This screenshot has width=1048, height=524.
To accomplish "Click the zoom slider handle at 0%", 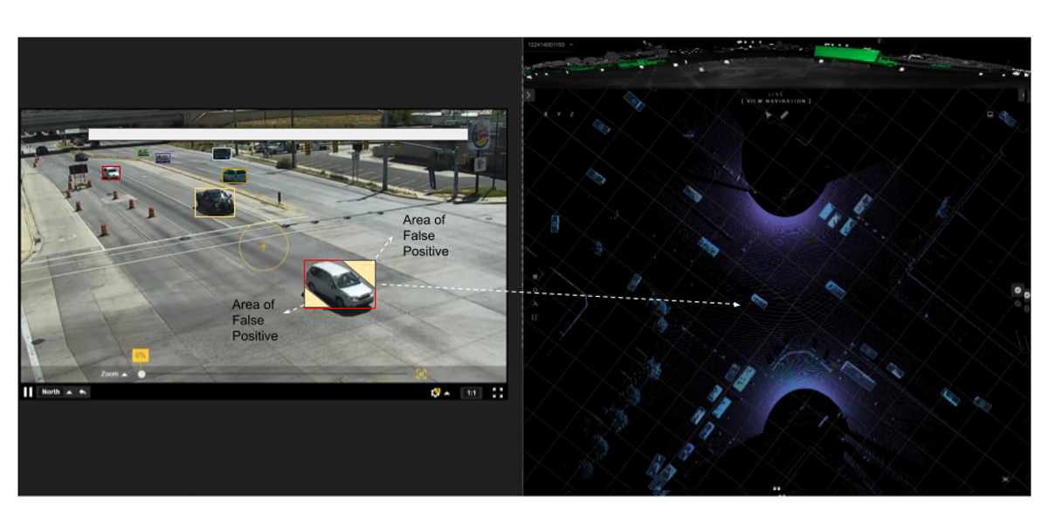I will 141,375.
